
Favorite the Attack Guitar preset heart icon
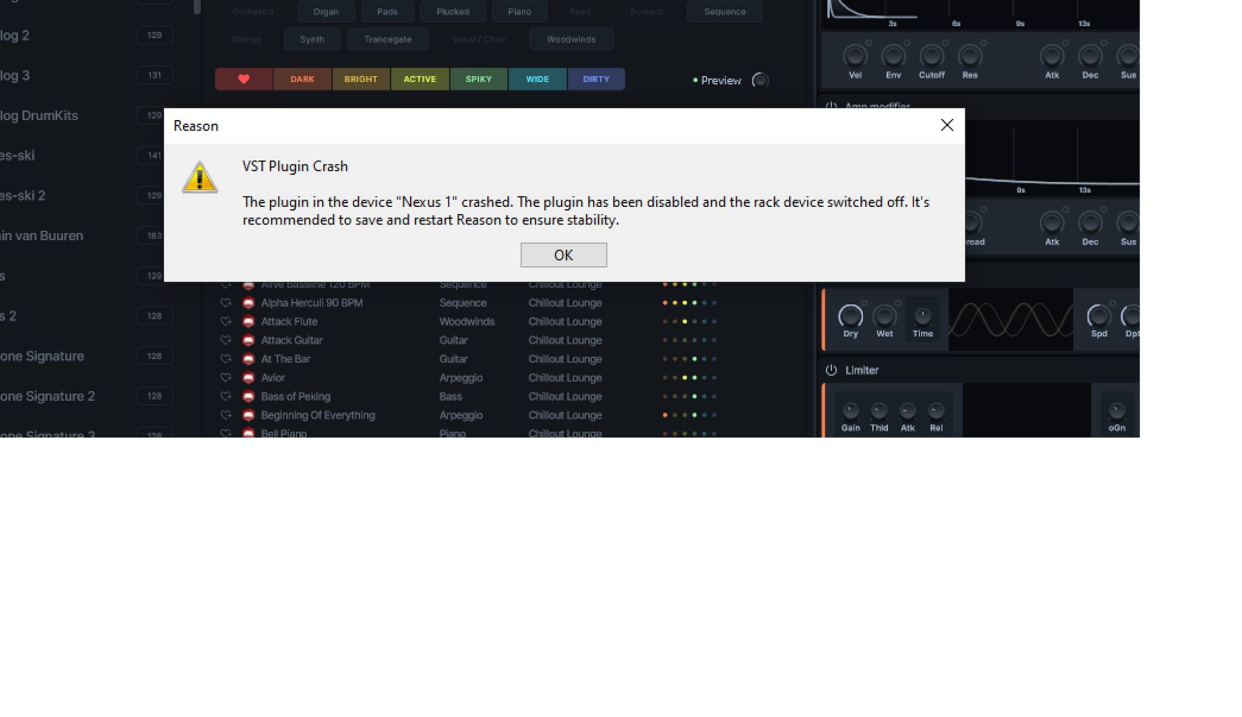(x=226, y=340)
